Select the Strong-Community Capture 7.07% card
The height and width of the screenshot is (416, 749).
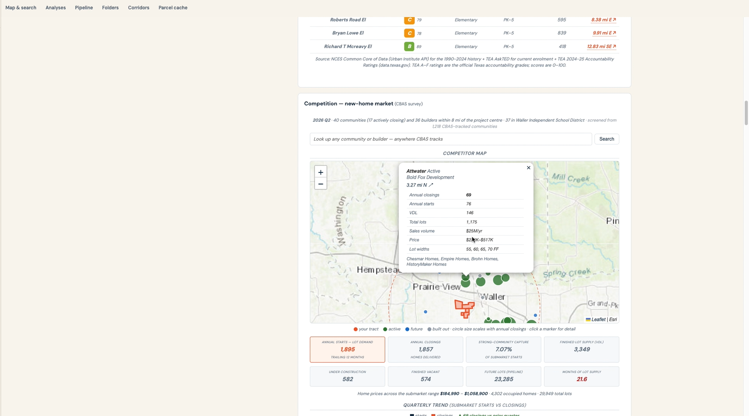[x=504, y=350]
